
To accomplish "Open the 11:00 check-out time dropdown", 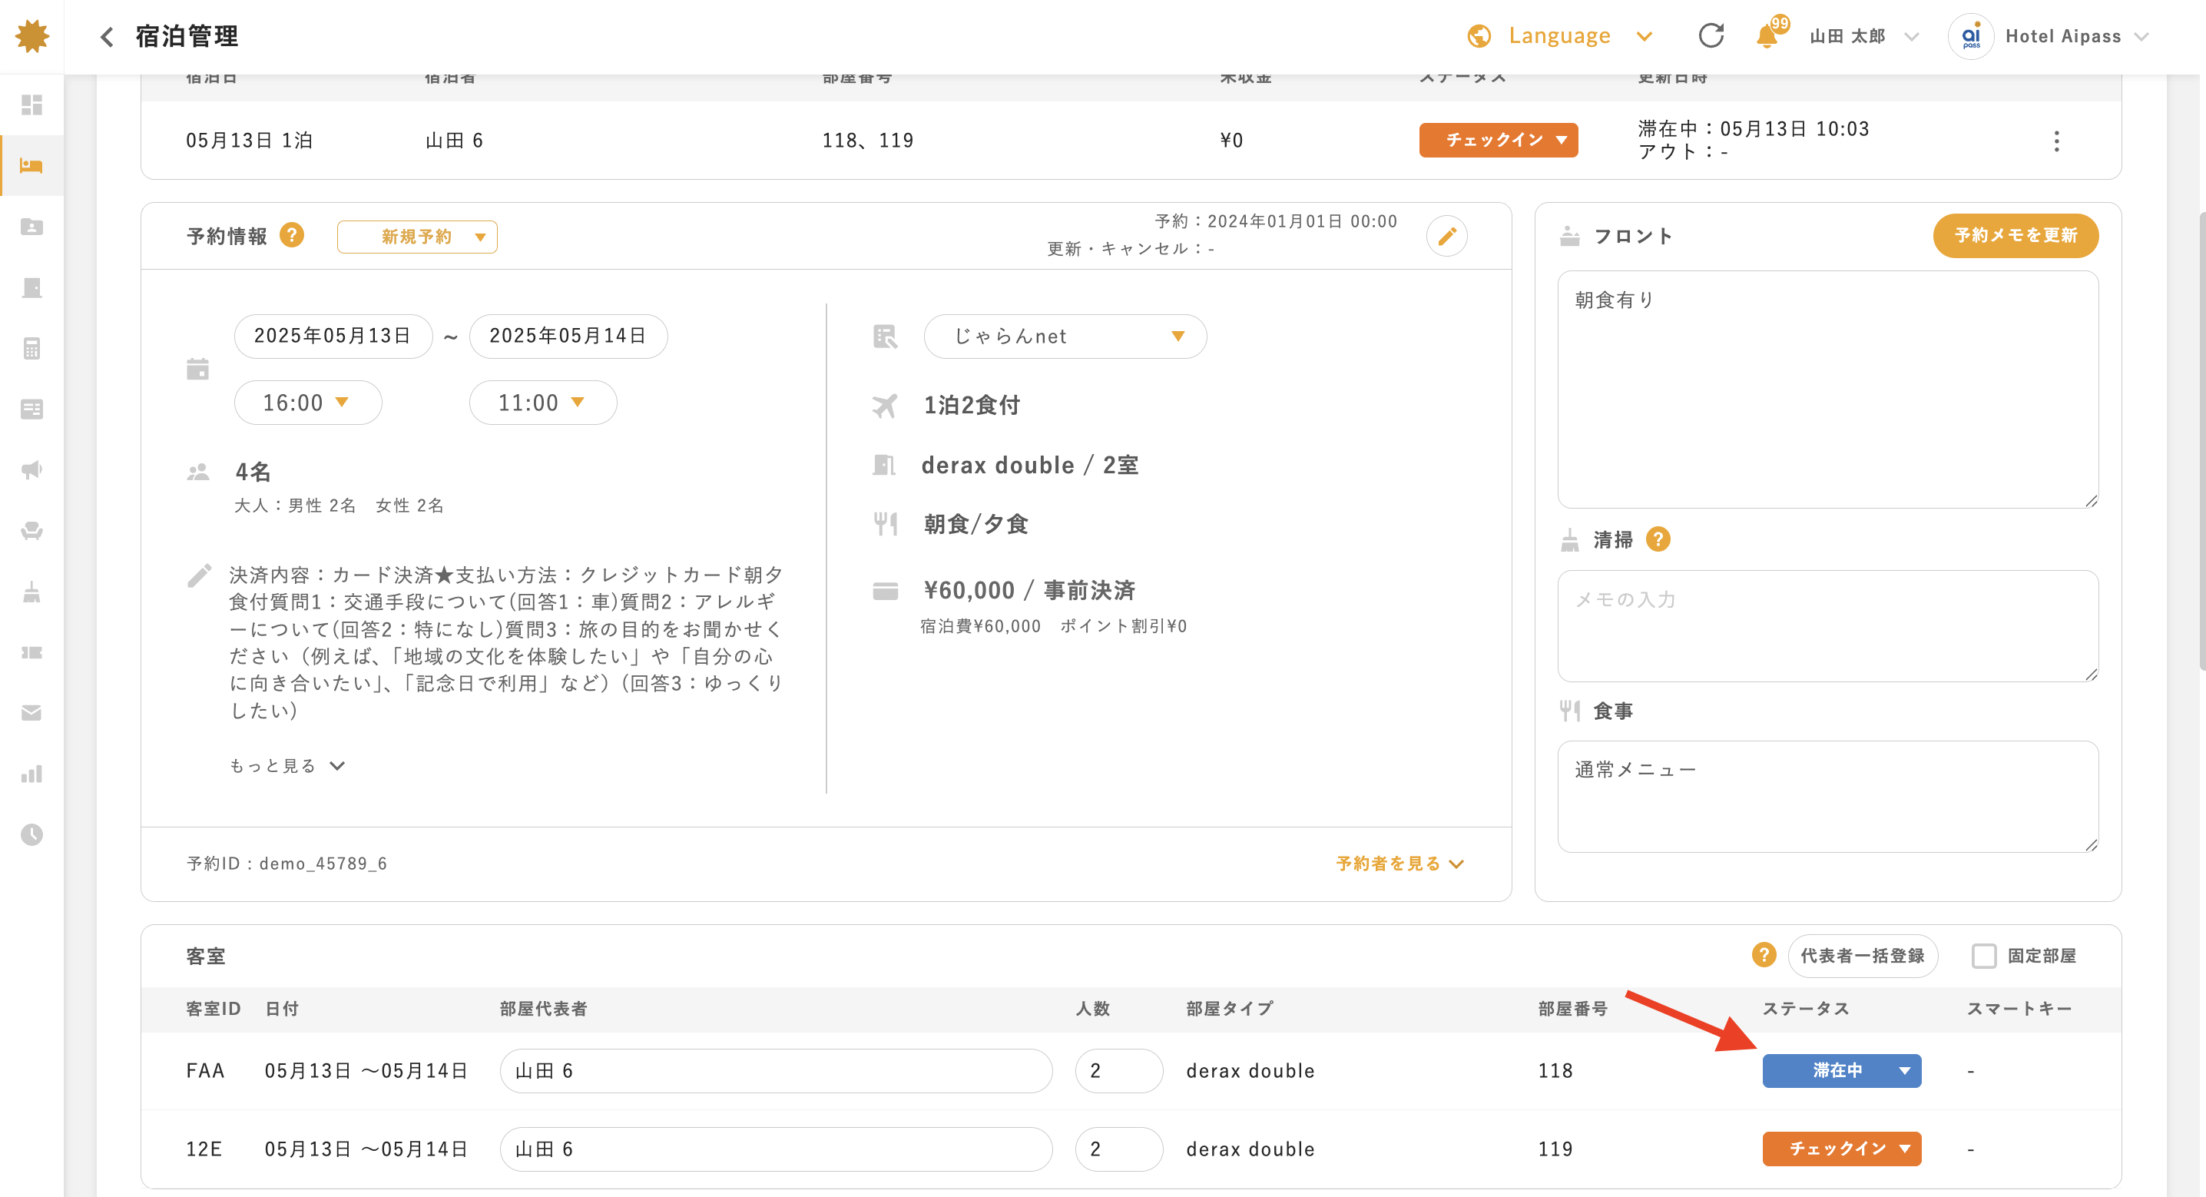I will [543, 403].
